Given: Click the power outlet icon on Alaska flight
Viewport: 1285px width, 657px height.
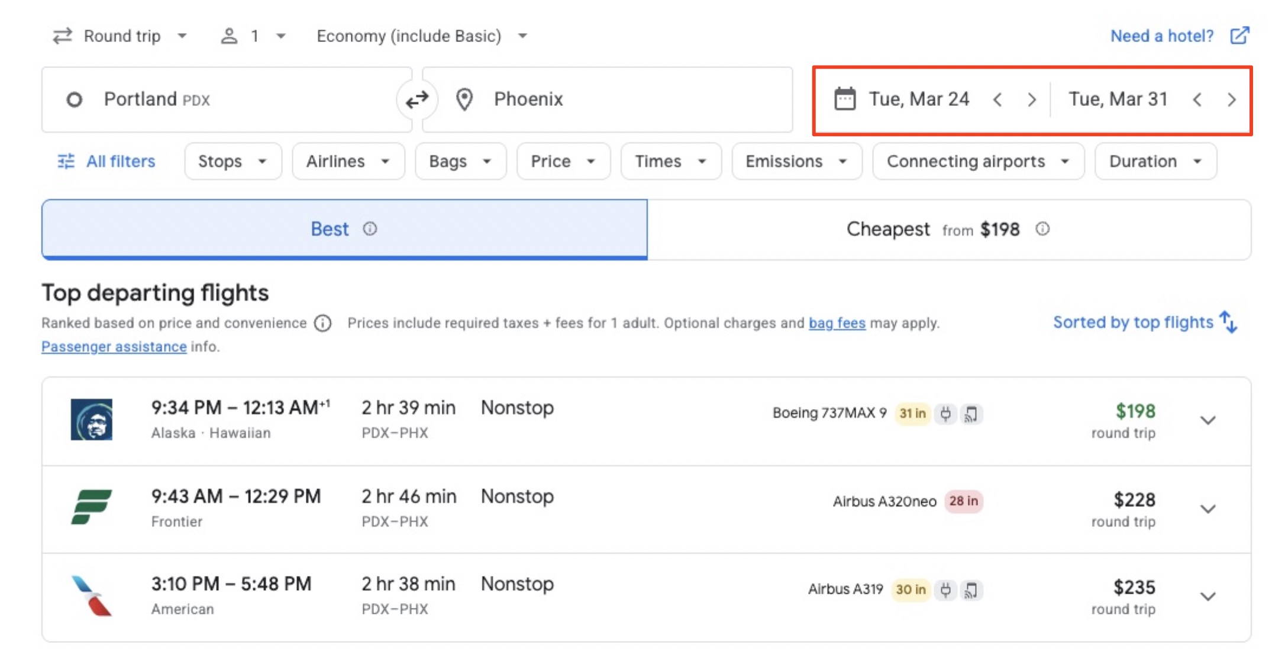Looking at the screenshot, I should click(945, 414).
